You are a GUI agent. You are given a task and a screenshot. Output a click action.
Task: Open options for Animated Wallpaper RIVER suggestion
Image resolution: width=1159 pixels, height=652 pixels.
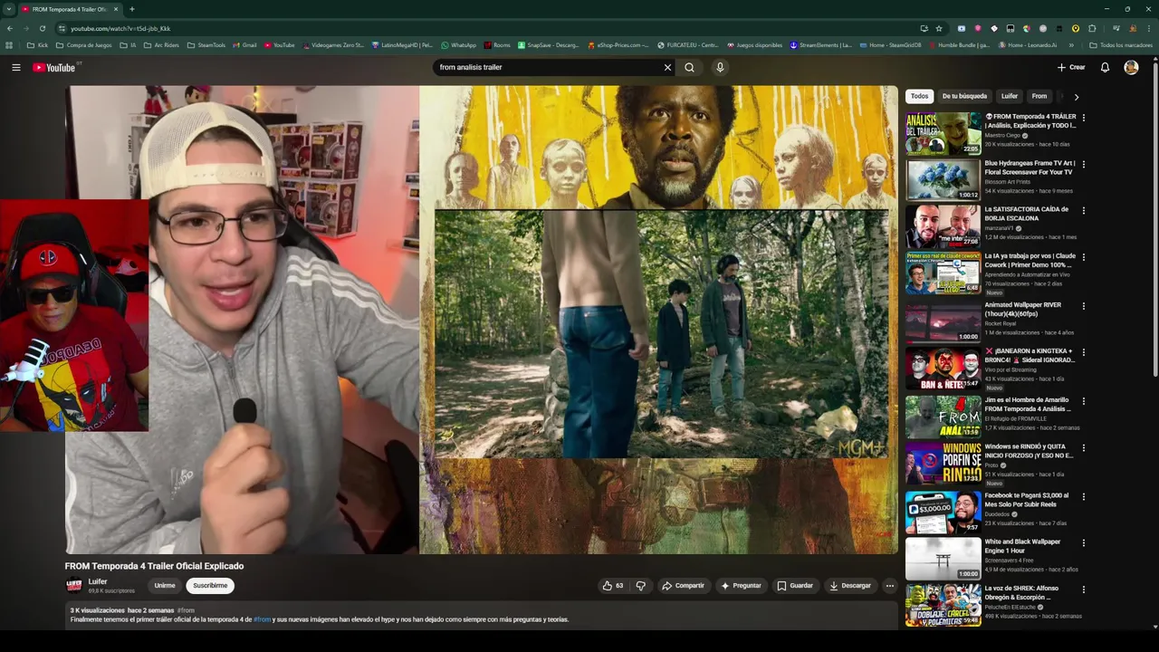(x=1083, y=305)
